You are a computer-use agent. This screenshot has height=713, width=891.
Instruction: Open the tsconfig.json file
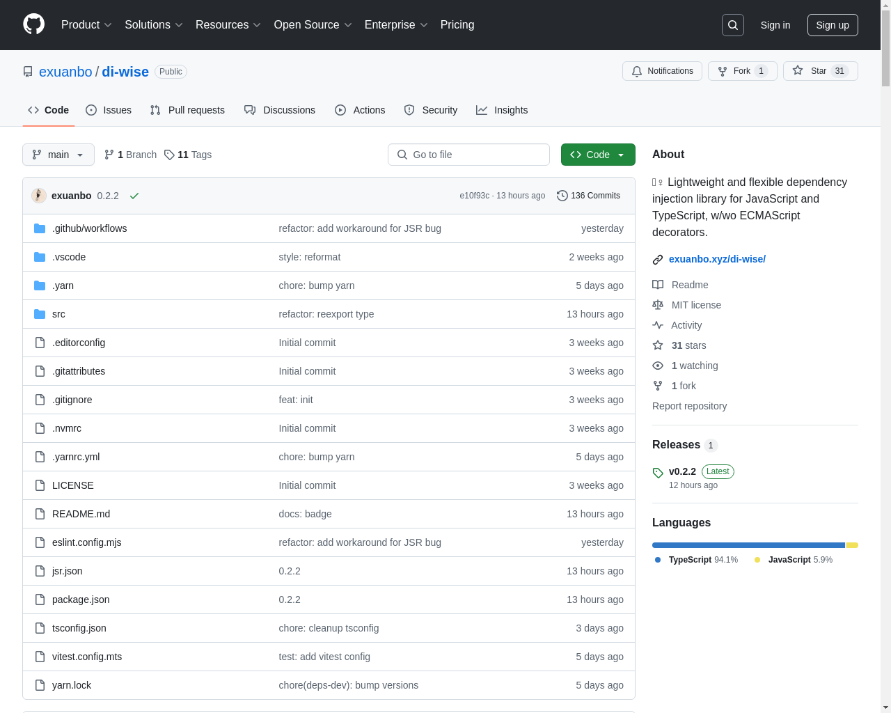(79, 628)
